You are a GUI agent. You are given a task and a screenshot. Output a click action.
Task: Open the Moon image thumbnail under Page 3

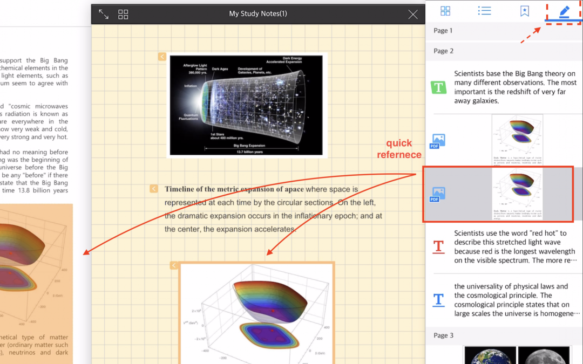pos(544,355)
